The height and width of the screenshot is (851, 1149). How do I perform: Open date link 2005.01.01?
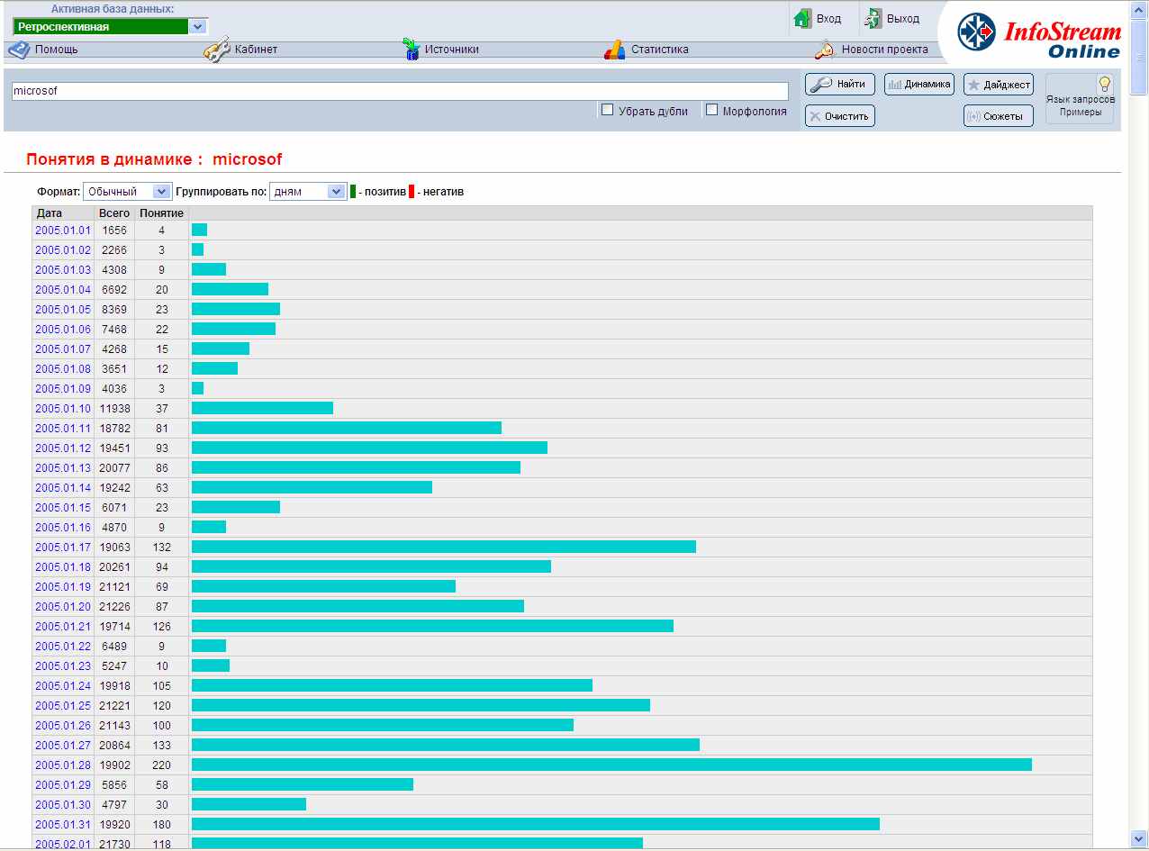(63, 231)
